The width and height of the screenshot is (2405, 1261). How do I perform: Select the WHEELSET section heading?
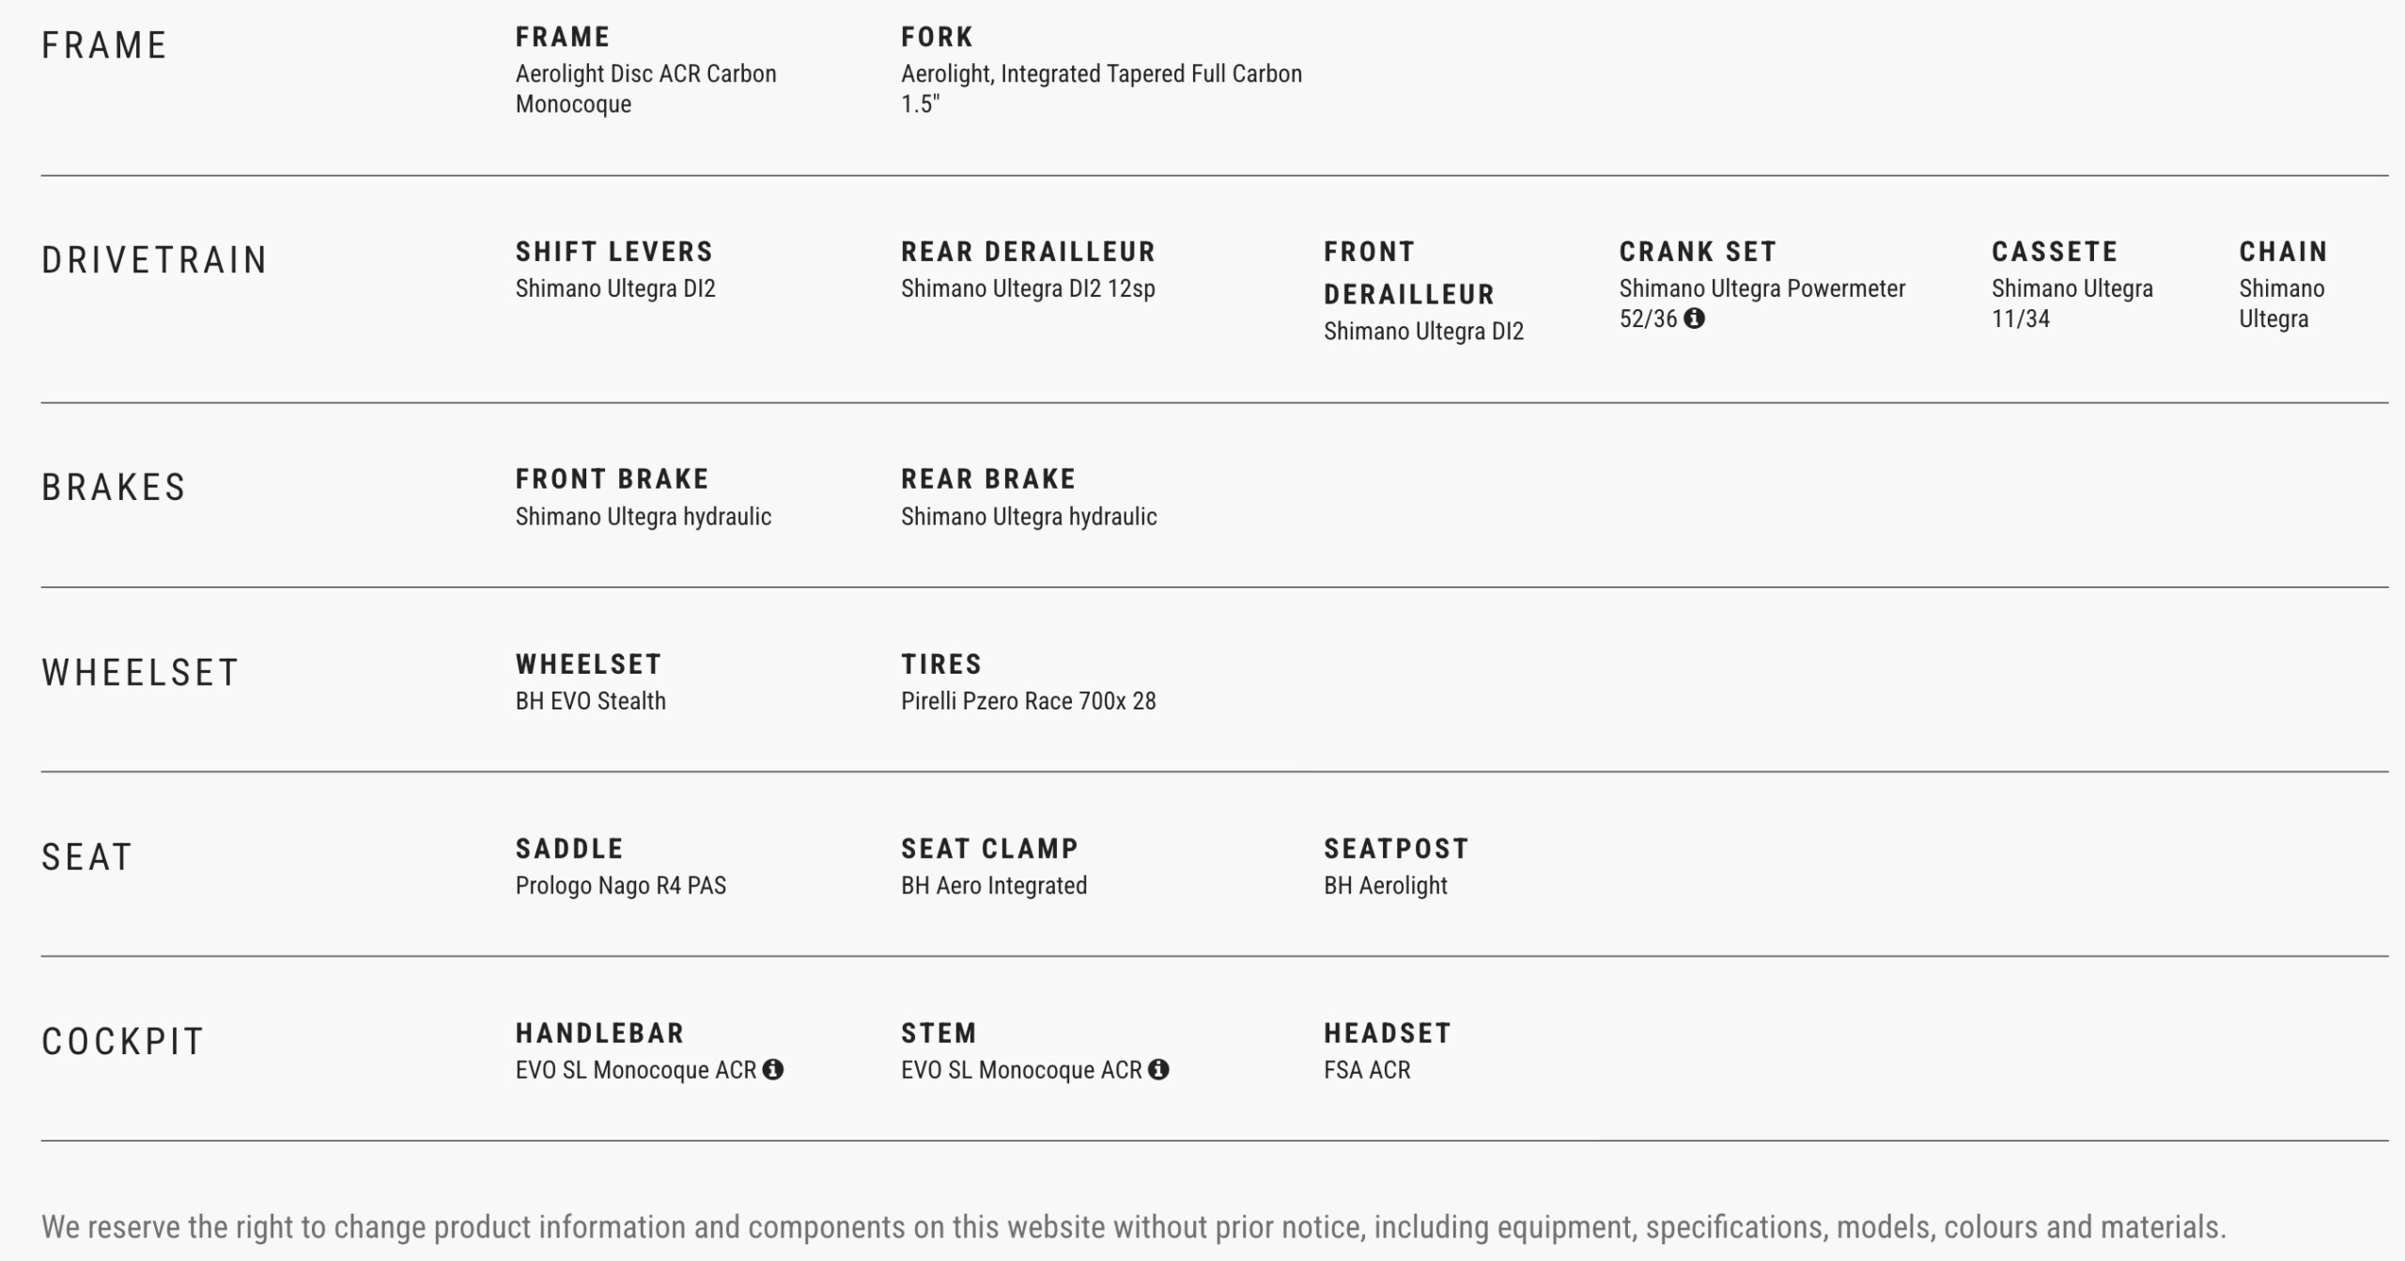140,673
